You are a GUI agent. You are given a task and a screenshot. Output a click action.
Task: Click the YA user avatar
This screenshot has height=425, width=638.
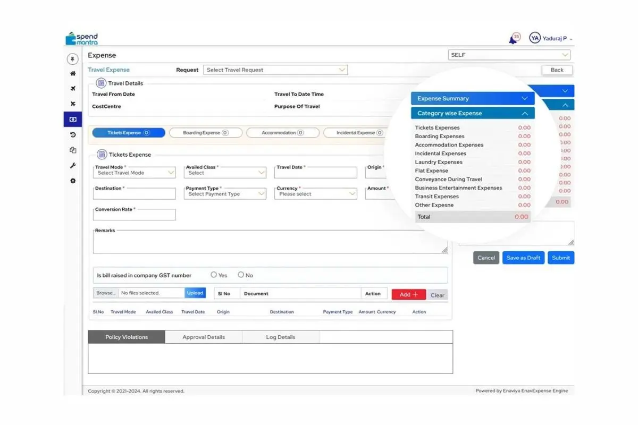pyautogui.click(x=534, y=38)
